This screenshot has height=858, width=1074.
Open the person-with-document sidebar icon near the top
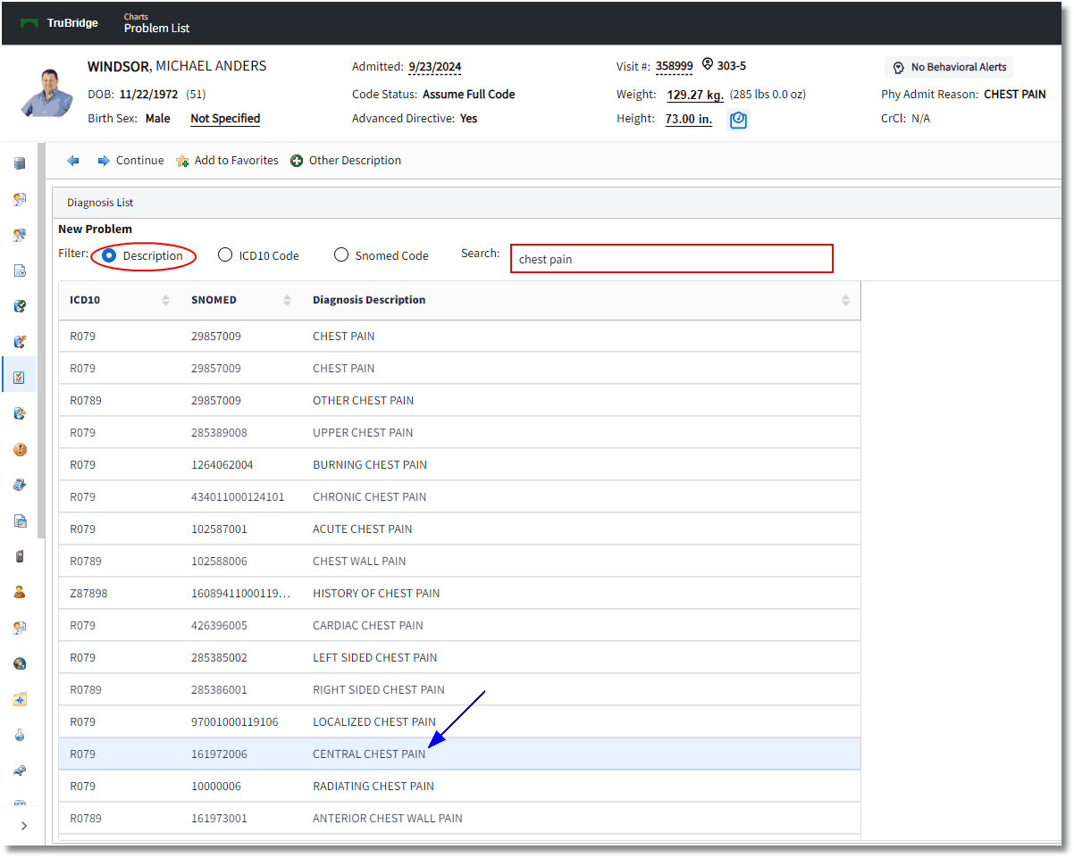(x=20, y=199)
